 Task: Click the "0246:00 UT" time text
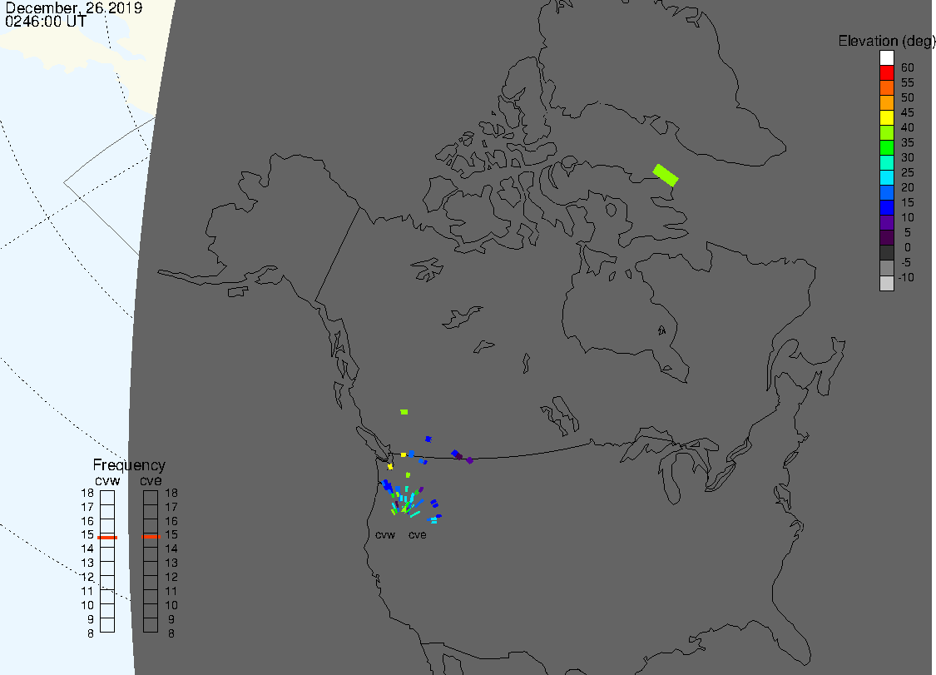click(46, 21)
